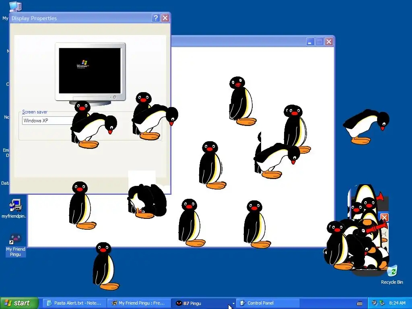Viewport: 412px width, 309px height.
Task: Close the Display Properties dialog
Action: 165,18
